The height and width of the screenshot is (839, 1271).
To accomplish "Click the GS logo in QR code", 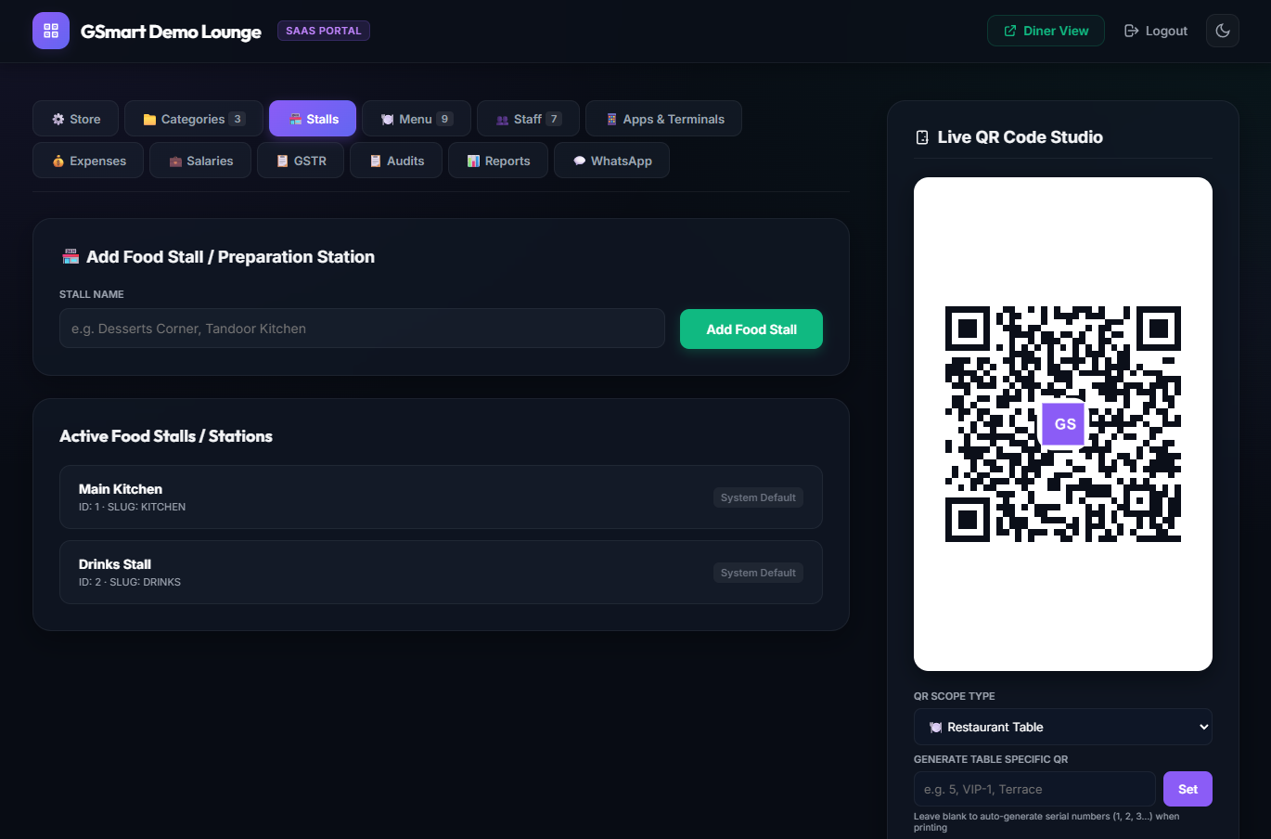I will (x=1064, y=424).
